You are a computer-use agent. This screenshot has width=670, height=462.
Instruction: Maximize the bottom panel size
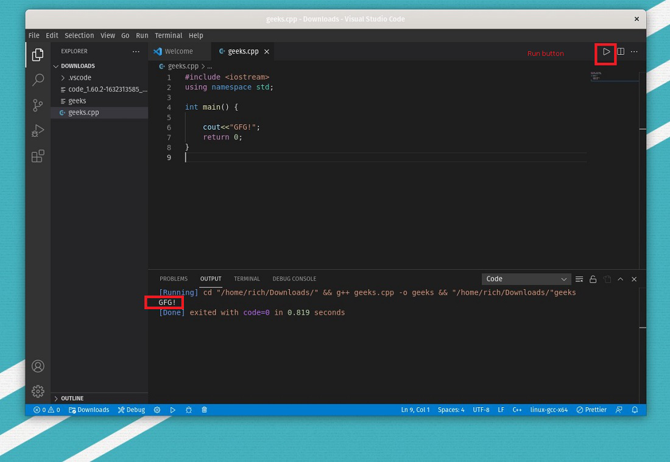point(621,279)
